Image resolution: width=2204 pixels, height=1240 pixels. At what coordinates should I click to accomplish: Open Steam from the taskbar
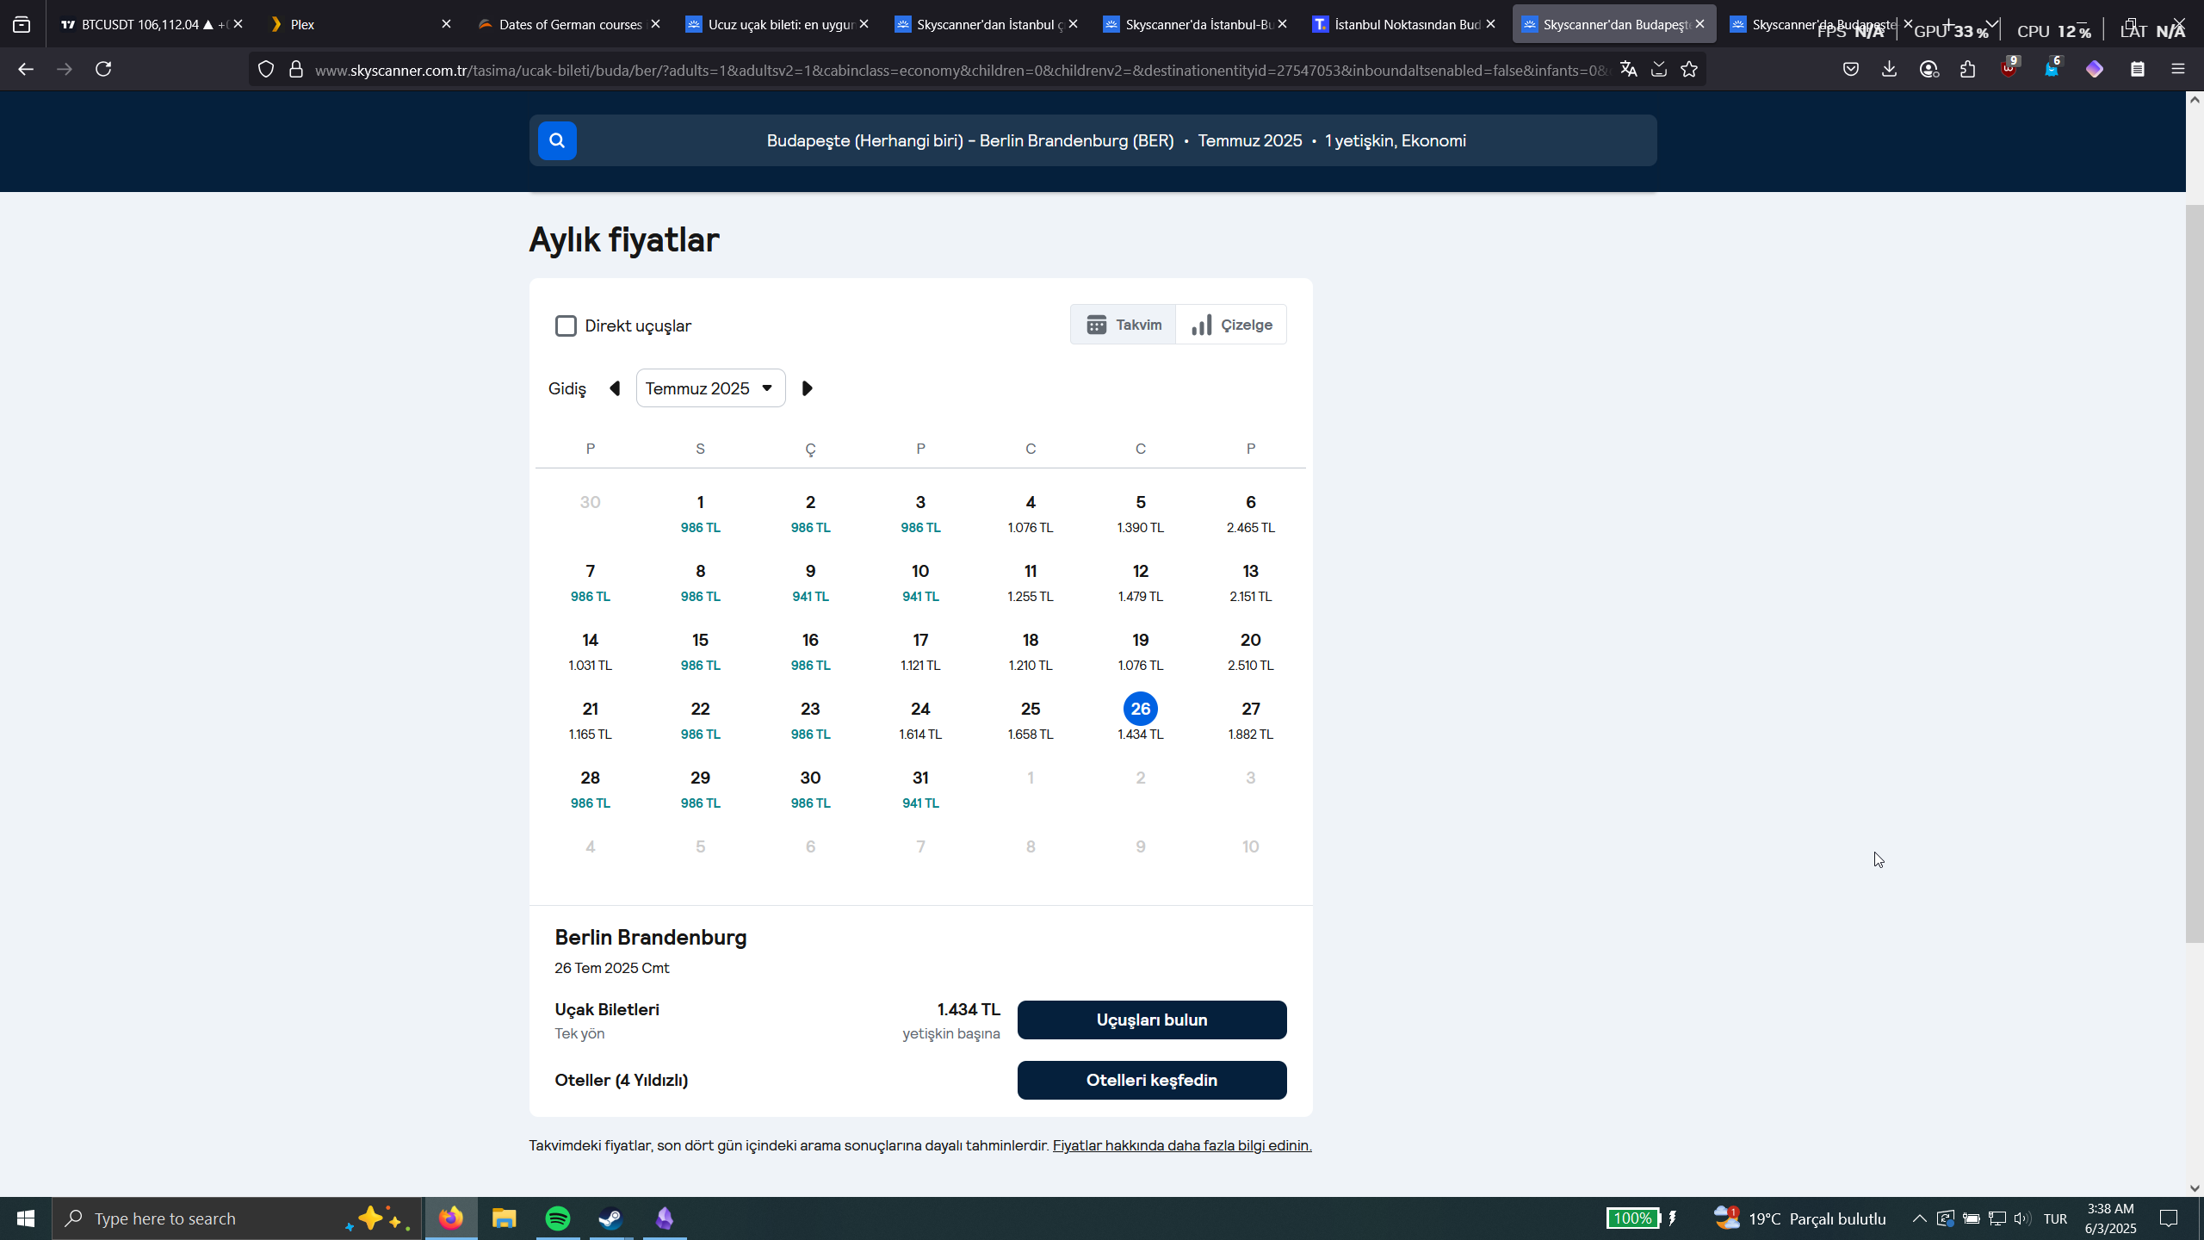coord(611,1218)
